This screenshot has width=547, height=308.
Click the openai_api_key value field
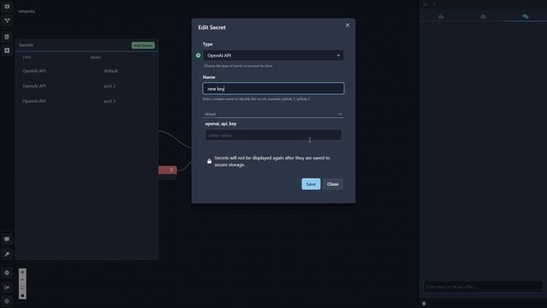point(273,135)
